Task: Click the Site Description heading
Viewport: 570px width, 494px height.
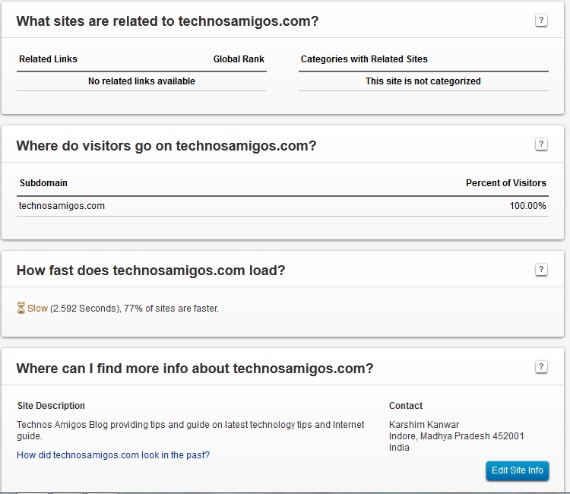Action: (x=51, y=406)
